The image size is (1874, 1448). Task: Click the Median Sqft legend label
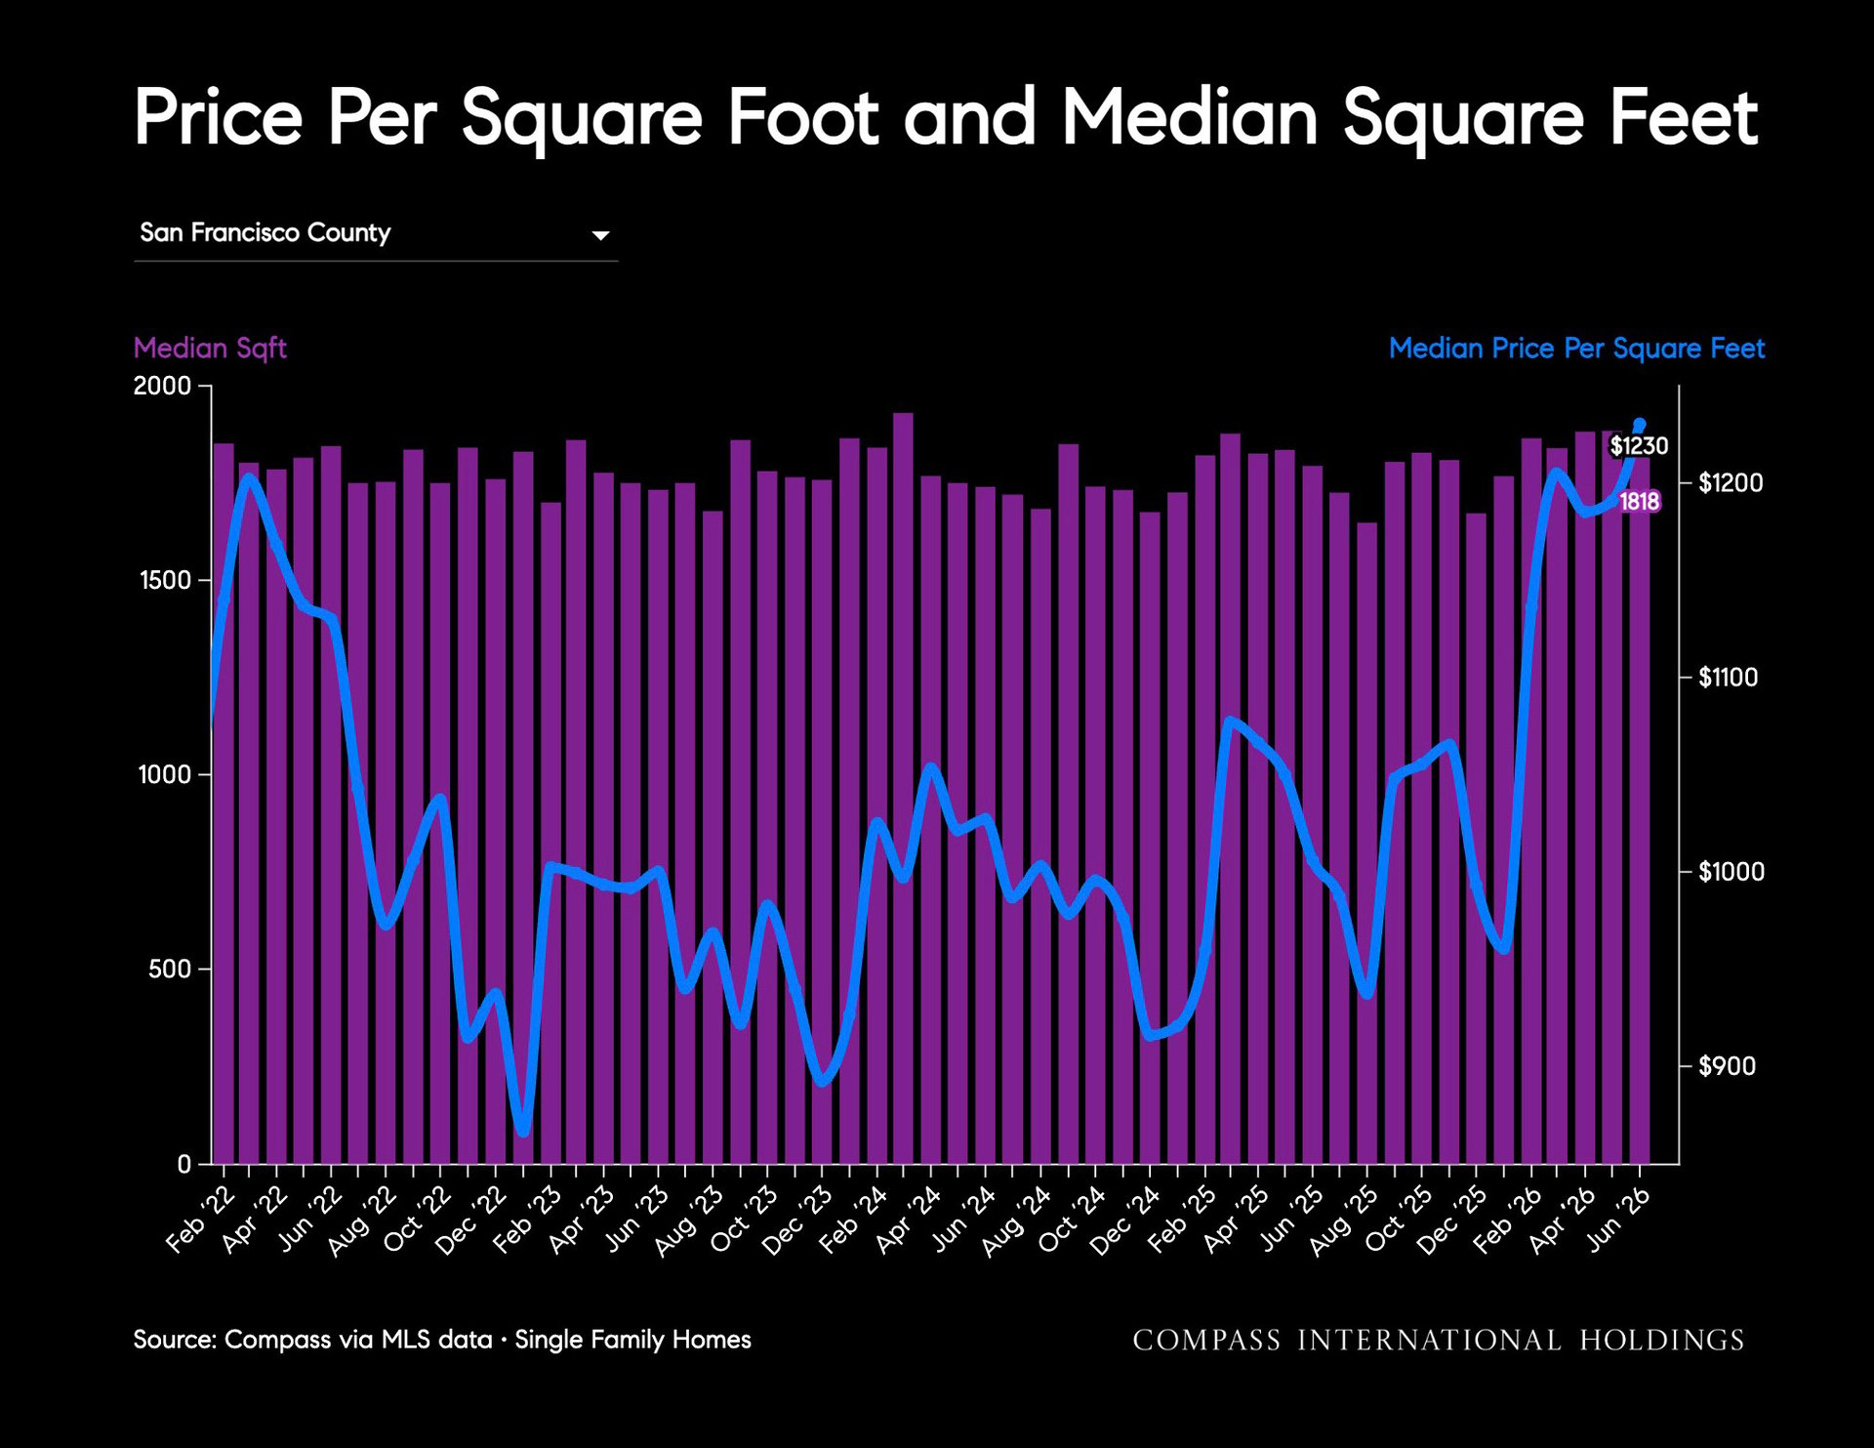coord(210,349)
